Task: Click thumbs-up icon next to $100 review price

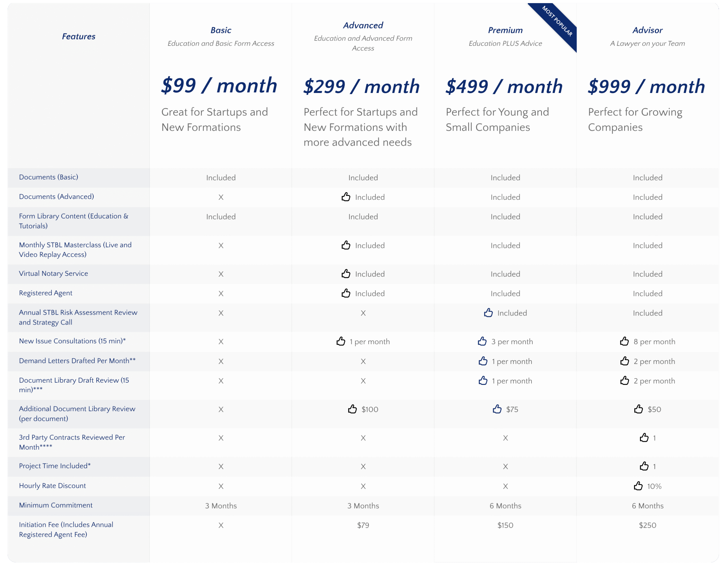Action: point(352,409)
